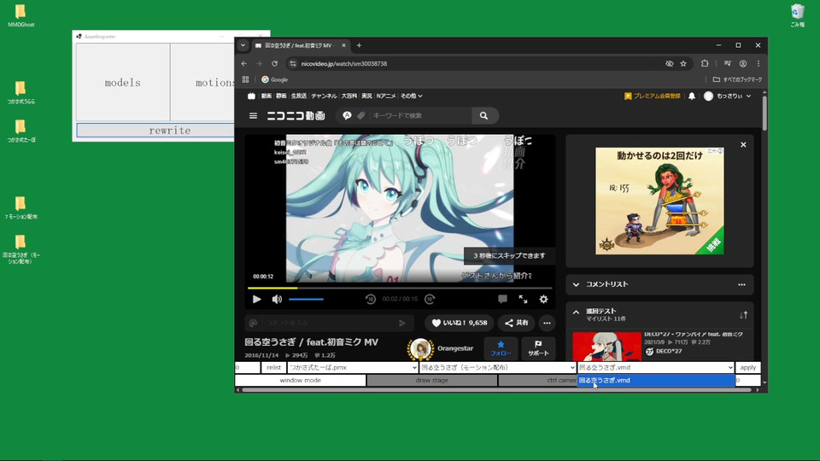Open the user account dropdown もっさりぃ
The image size is (820, 461).
(729, 96)
